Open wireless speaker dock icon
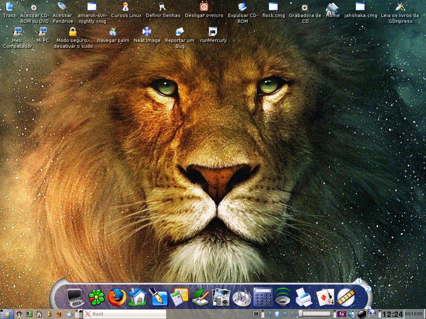The image size is (426, 319). coord(283,298)
